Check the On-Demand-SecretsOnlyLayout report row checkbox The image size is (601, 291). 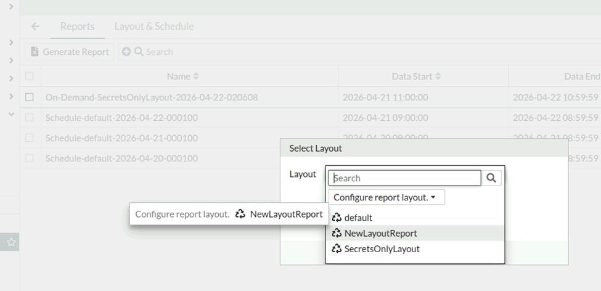coord(30,97)
